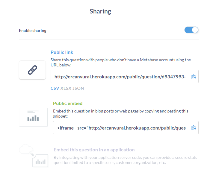Click the chain link icon tile
Image resolution: width=222 pixels, height=181 pixels.
[32, 70]
